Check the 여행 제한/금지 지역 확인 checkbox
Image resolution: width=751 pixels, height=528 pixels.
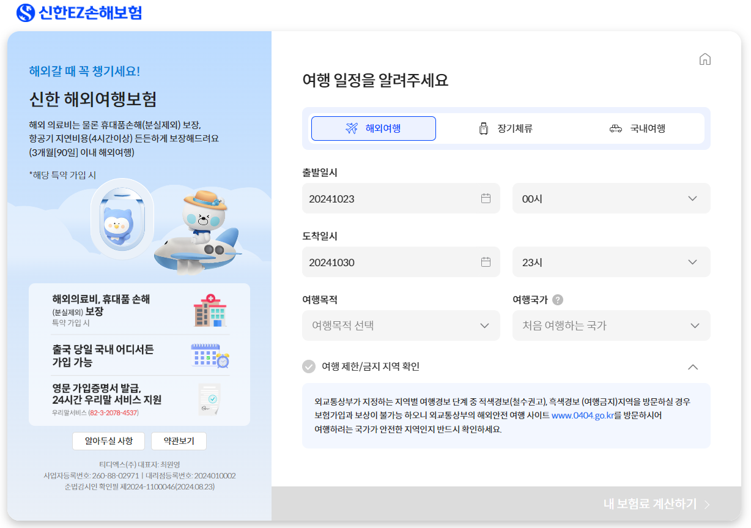[x=309, y=366]
